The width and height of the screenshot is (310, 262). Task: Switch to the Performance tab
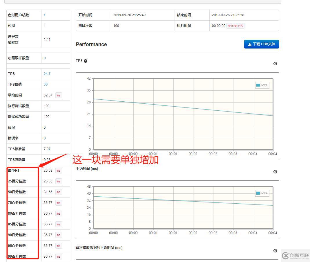pos(91,44)
